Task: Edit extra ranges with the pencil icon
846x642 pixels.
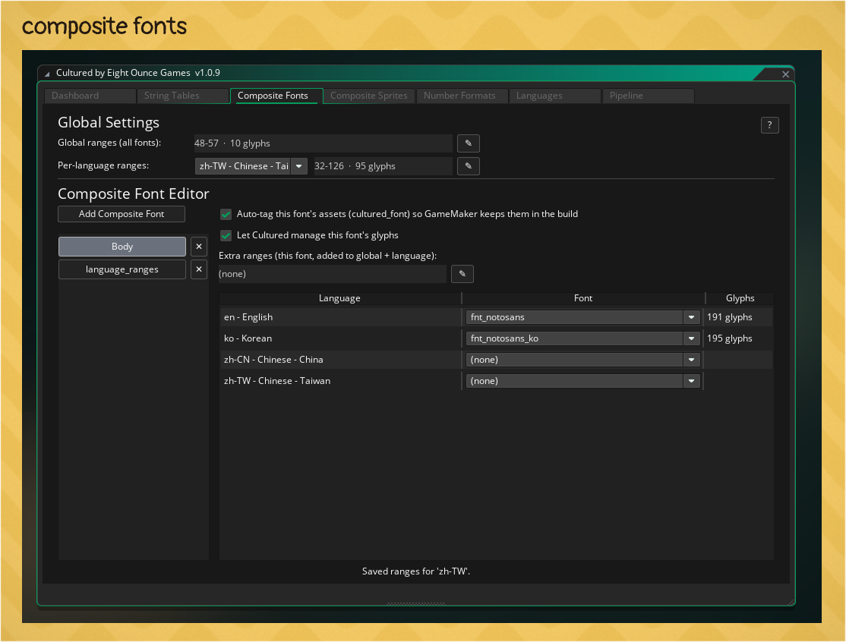Action: [462, 274]
